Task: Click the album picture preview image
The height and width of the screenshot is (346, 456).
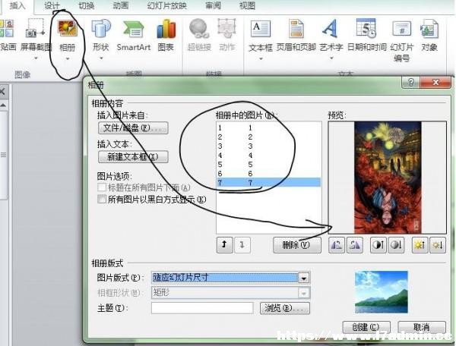Action: 388,178
